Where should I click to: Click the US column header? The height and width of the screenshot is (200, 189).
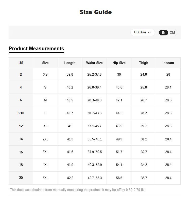coord(21,63)
